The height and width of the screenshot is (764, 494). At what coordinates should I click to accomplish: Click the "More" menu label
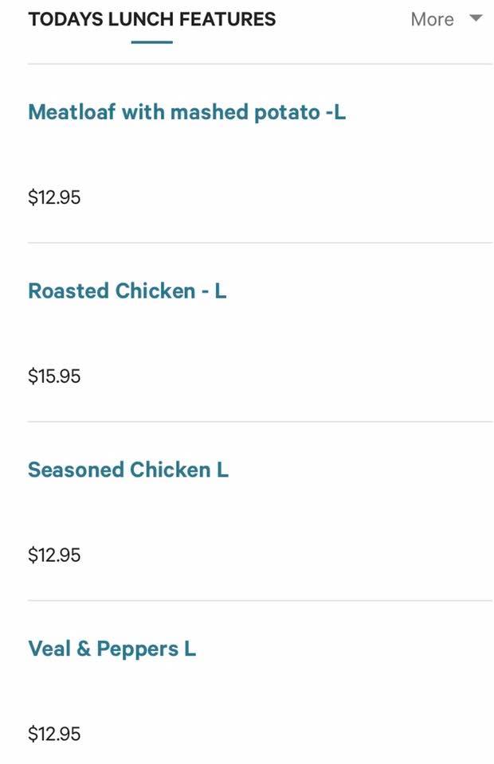click(432, 20)
